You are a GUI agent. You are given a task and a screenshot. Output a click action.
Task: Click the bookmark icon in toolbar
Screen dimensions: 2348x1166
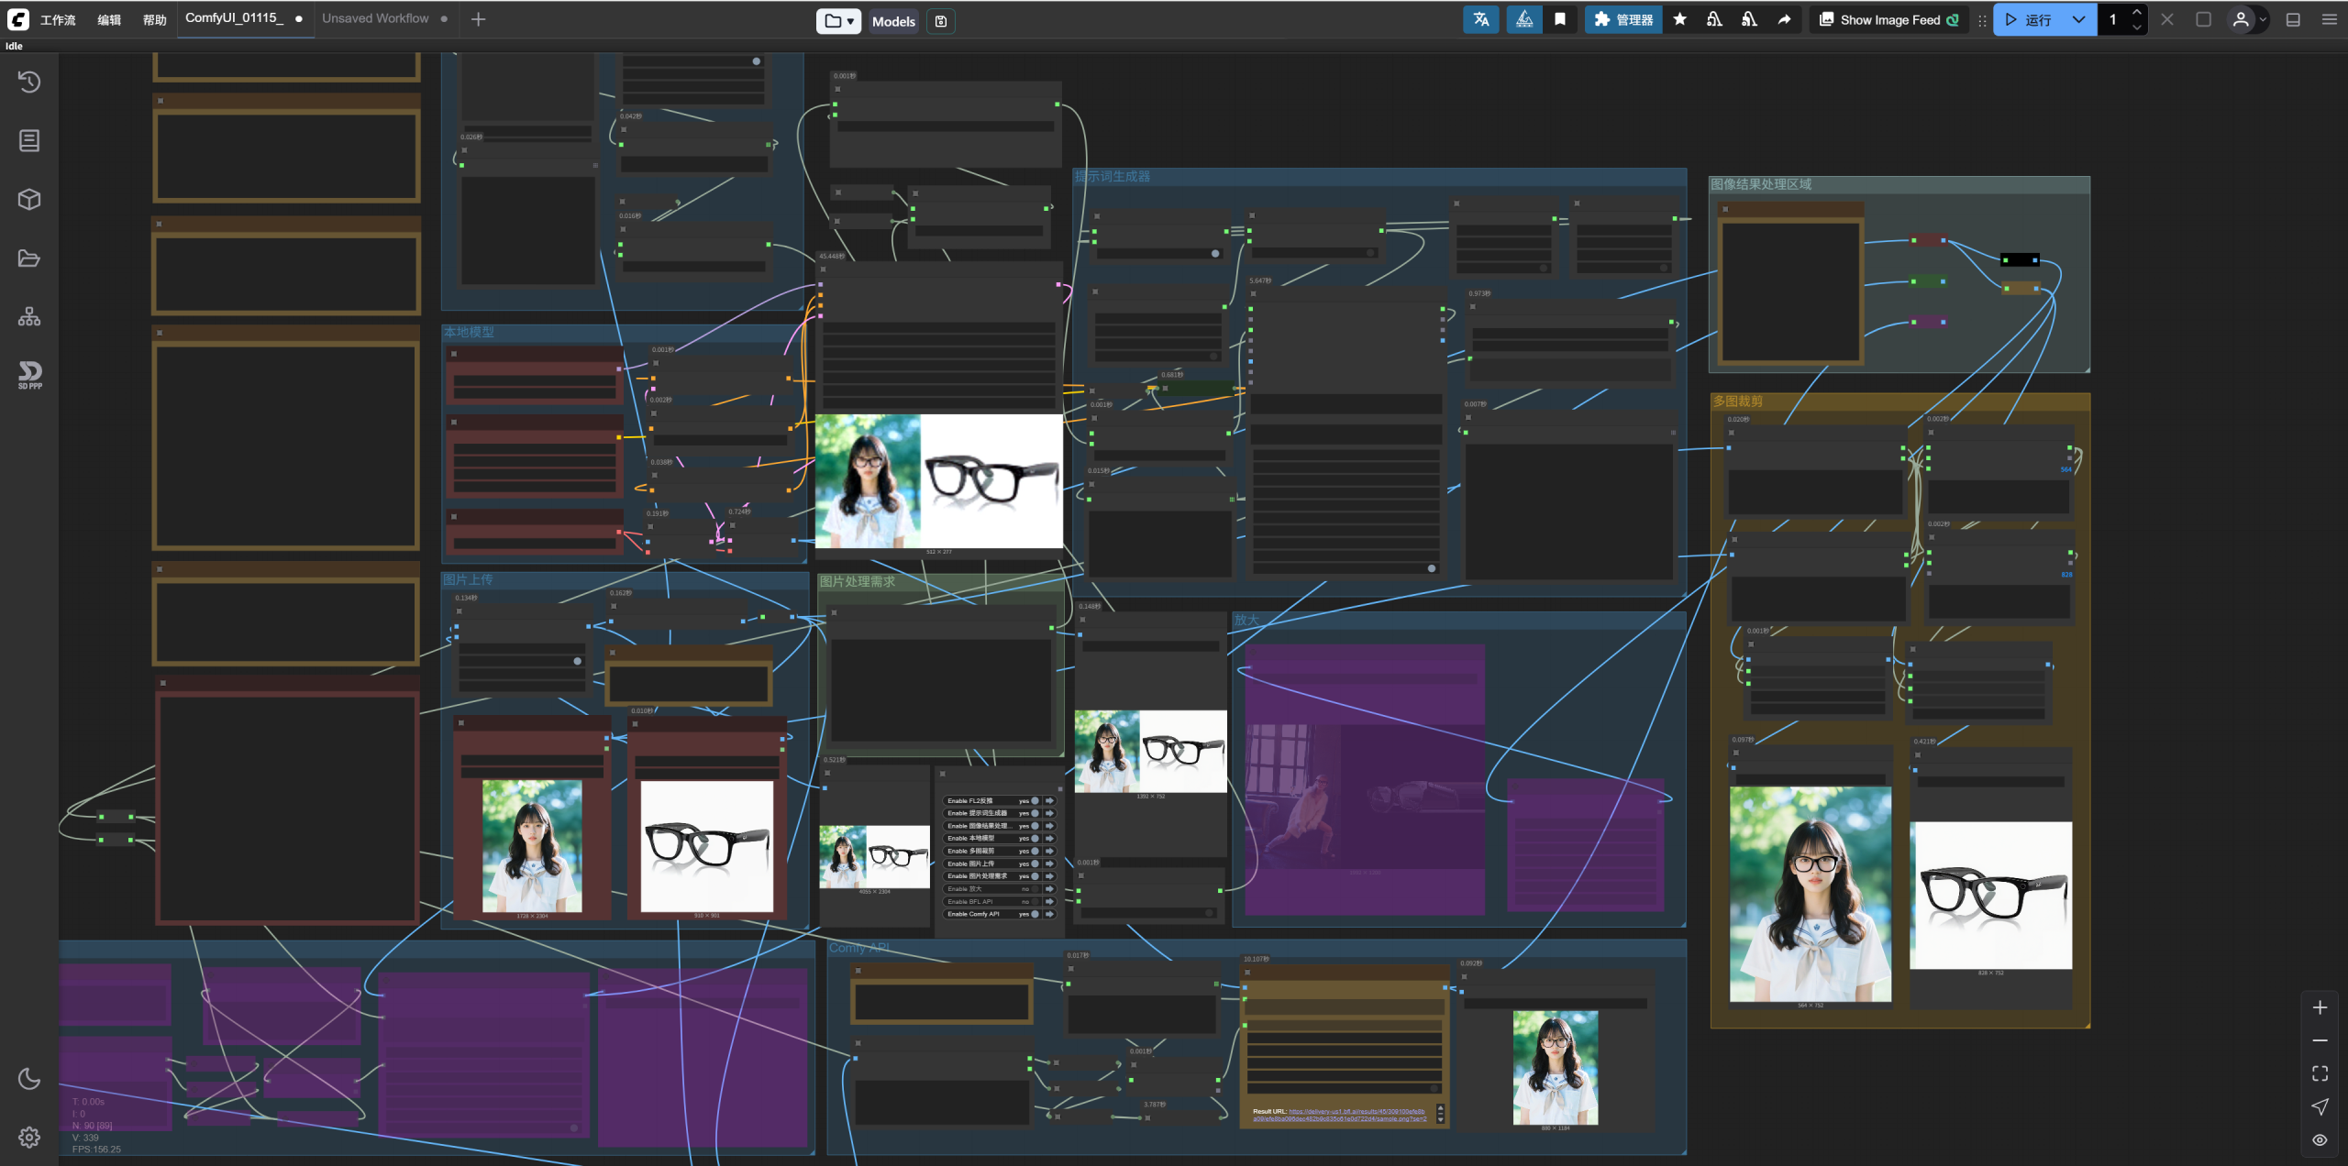pyautogui.click(x=1559, y=19)
